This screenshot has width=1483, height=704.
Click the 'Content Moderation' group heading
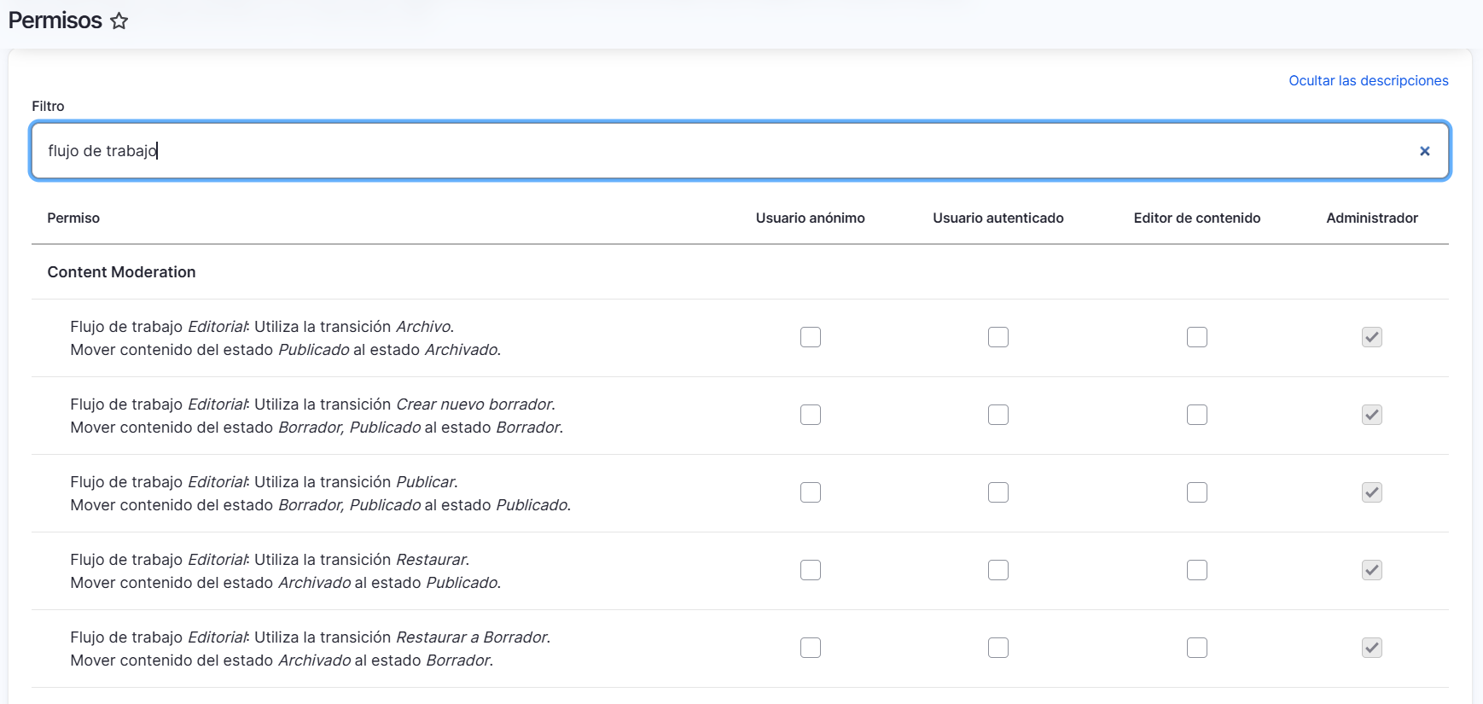coord(121,272)
